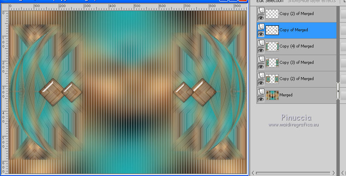
Task: Hide the Copy of Merged layer
Action: tap(261, 34)
